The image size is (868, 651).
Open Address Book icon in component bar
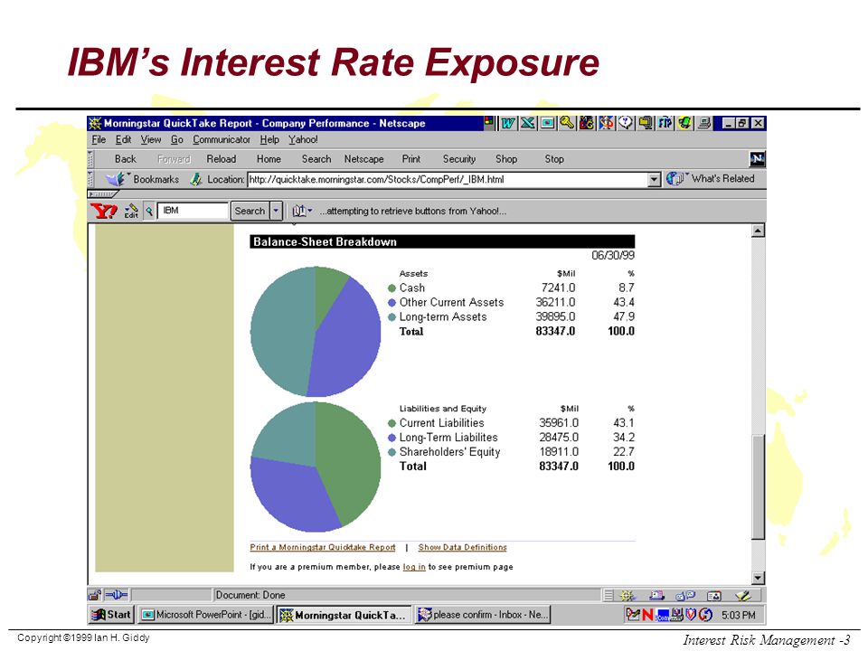coord(714,596)
